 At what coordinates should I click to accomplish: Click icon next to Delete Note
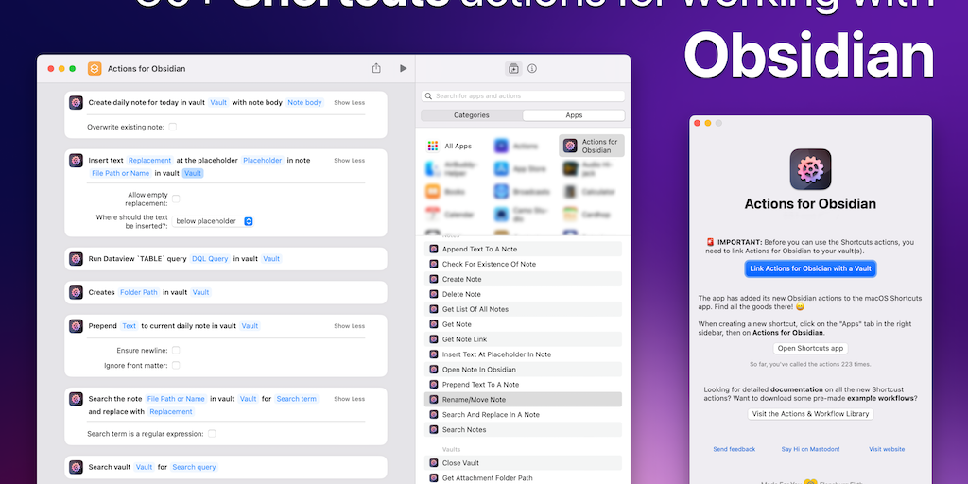pyautogui.click(x=434, y=294)
